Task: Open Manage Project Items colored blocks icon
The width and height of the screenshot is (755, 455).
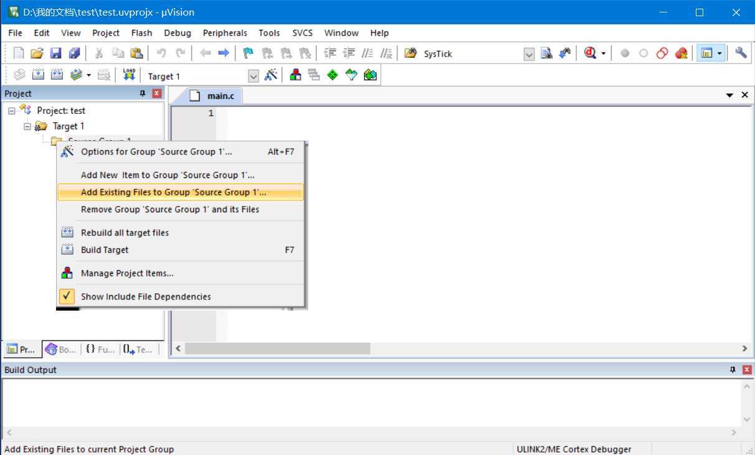Action: coord(296,75)
